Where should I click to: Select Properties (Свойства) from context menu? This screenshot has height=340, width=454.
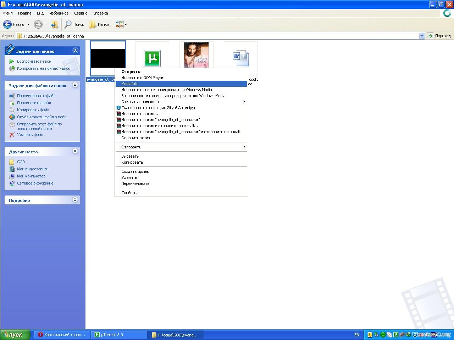pos(130,193)
